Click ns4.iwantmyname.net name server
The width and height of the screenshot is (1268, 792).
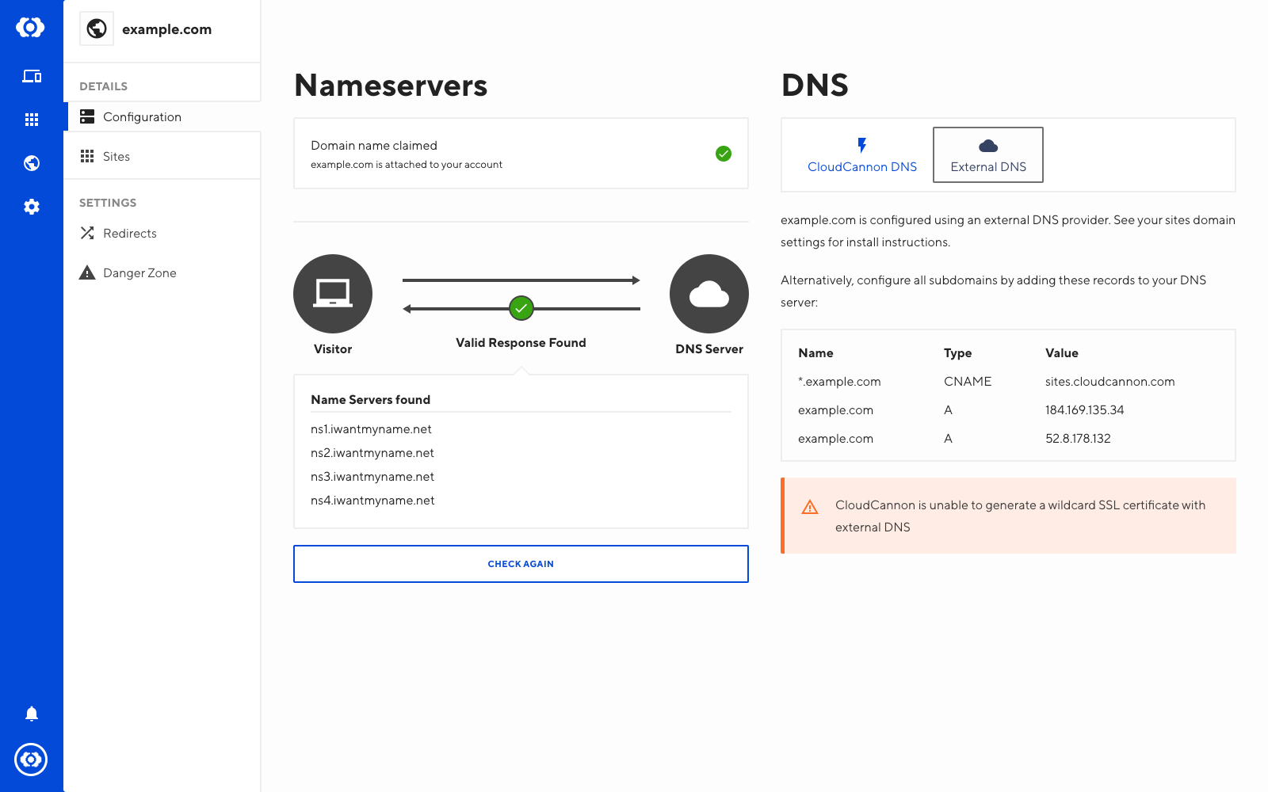[x=372, y=500]
